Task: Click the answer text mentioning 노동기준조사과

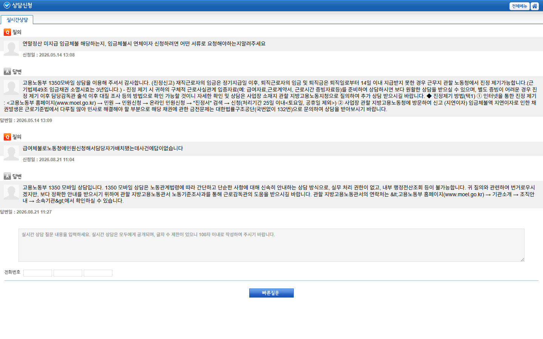Action: coord(279,194)
